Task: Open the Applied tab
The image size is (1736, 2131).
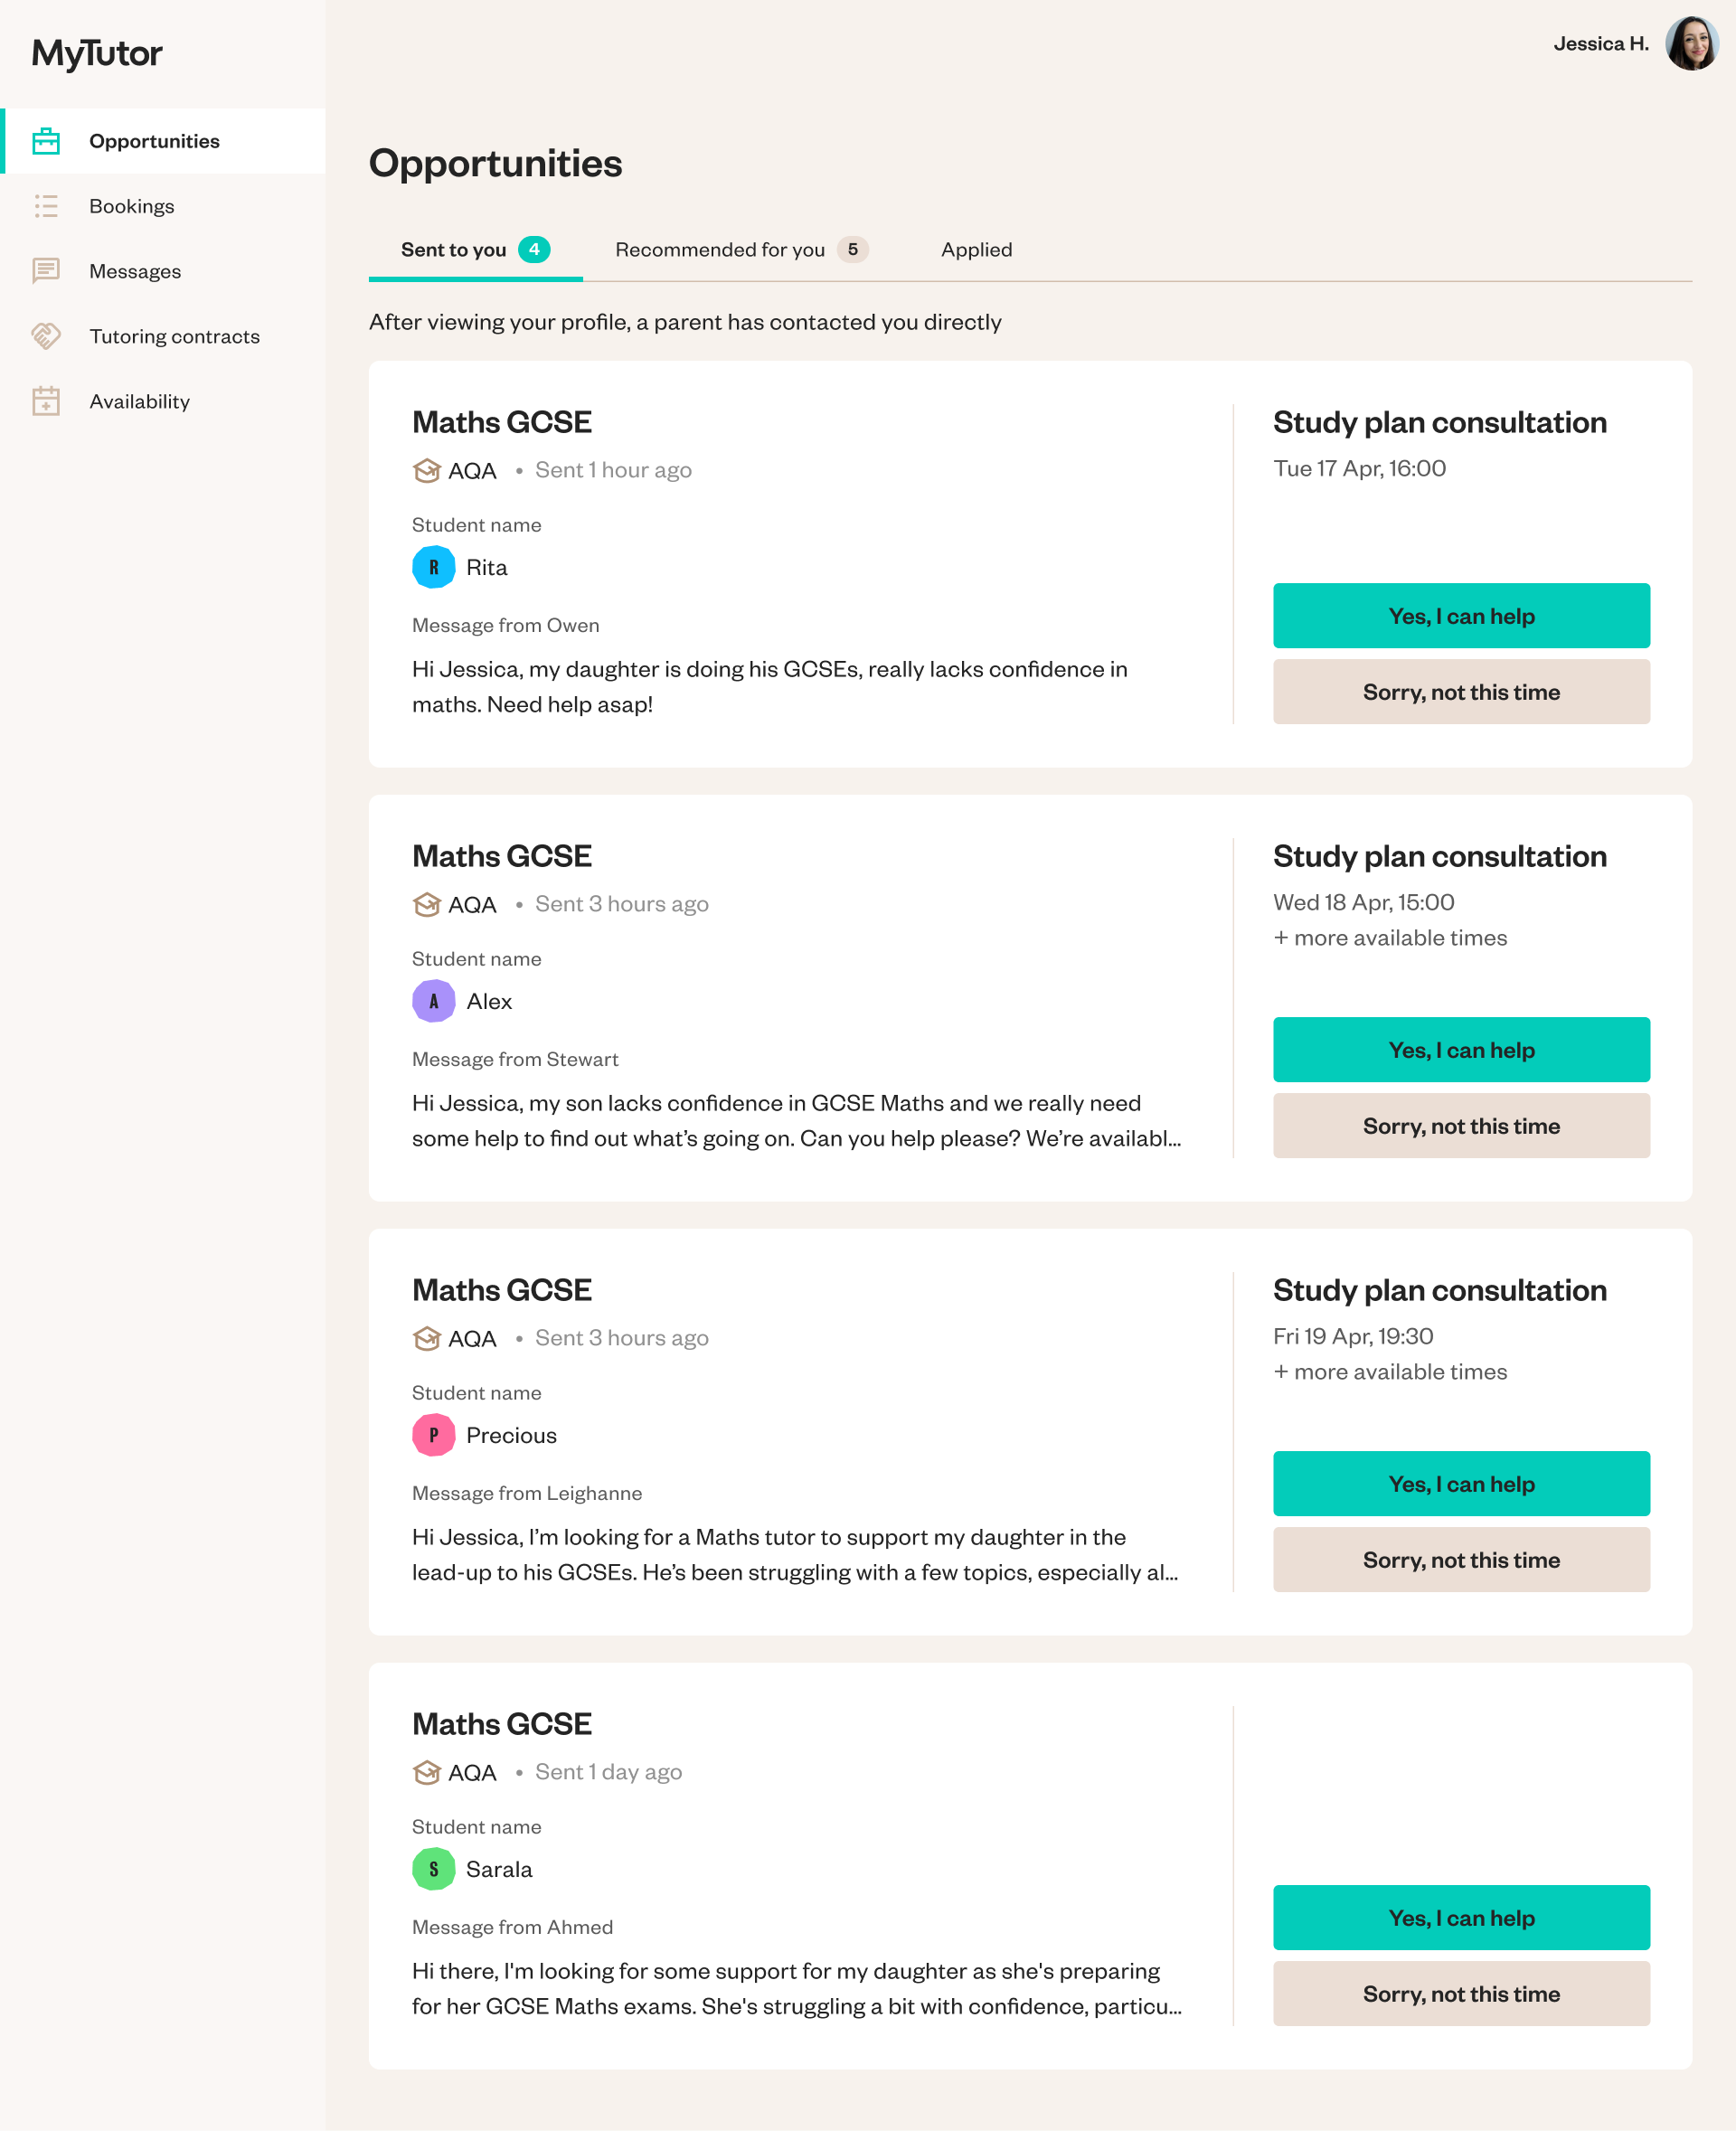Action: click(976, 250)
